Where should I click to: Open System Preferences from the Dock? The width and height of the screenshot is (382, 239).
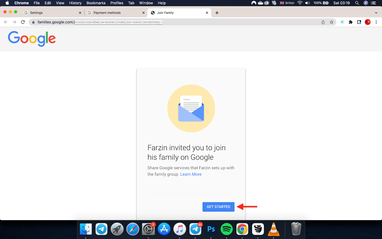(x=148, y=229)
